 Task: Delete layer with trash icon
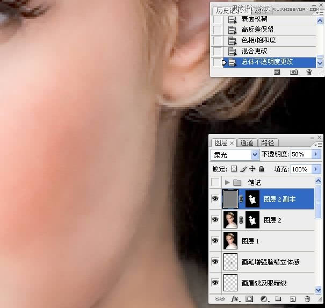(307, 298)
